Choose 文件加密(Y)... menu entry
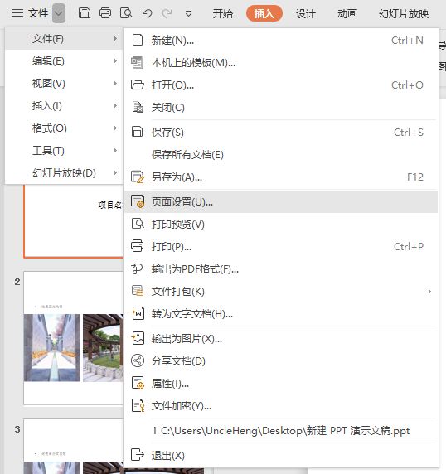Screen dimensions: 446x474 pos(281,406)
